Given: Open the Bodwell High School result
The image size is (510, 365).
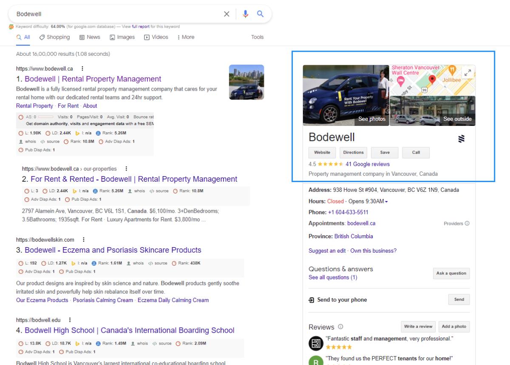Looking at the screenshot, I should click(129, 331).
